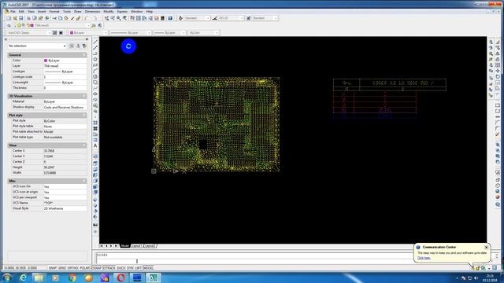Switch to the Model tab
Image resolution: width=504 pixels, height=283 pixels.
(x=124, y=246)
